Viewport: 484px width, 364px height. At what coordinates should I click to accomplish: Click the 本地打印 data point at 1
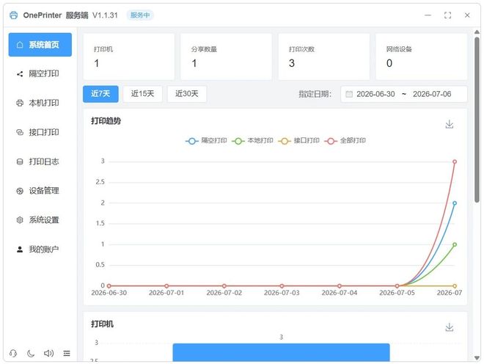tap(455, 244)
